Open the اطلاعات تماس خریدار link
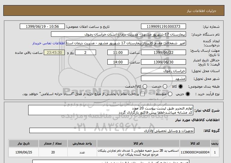The height and width of the screenshot is (163, 231). 49,43
